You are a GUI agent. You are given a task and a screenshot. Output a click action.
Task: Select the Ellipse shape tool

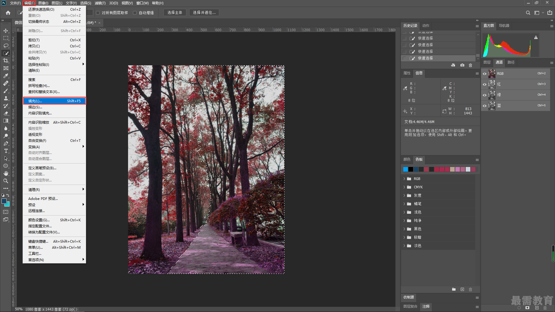(6, 166)
